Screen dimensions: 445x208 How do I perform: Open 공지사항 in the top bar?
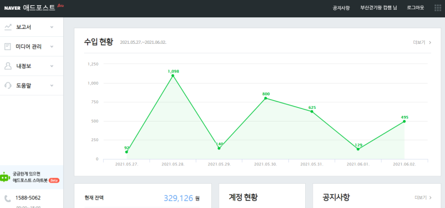tap(341, 8)
